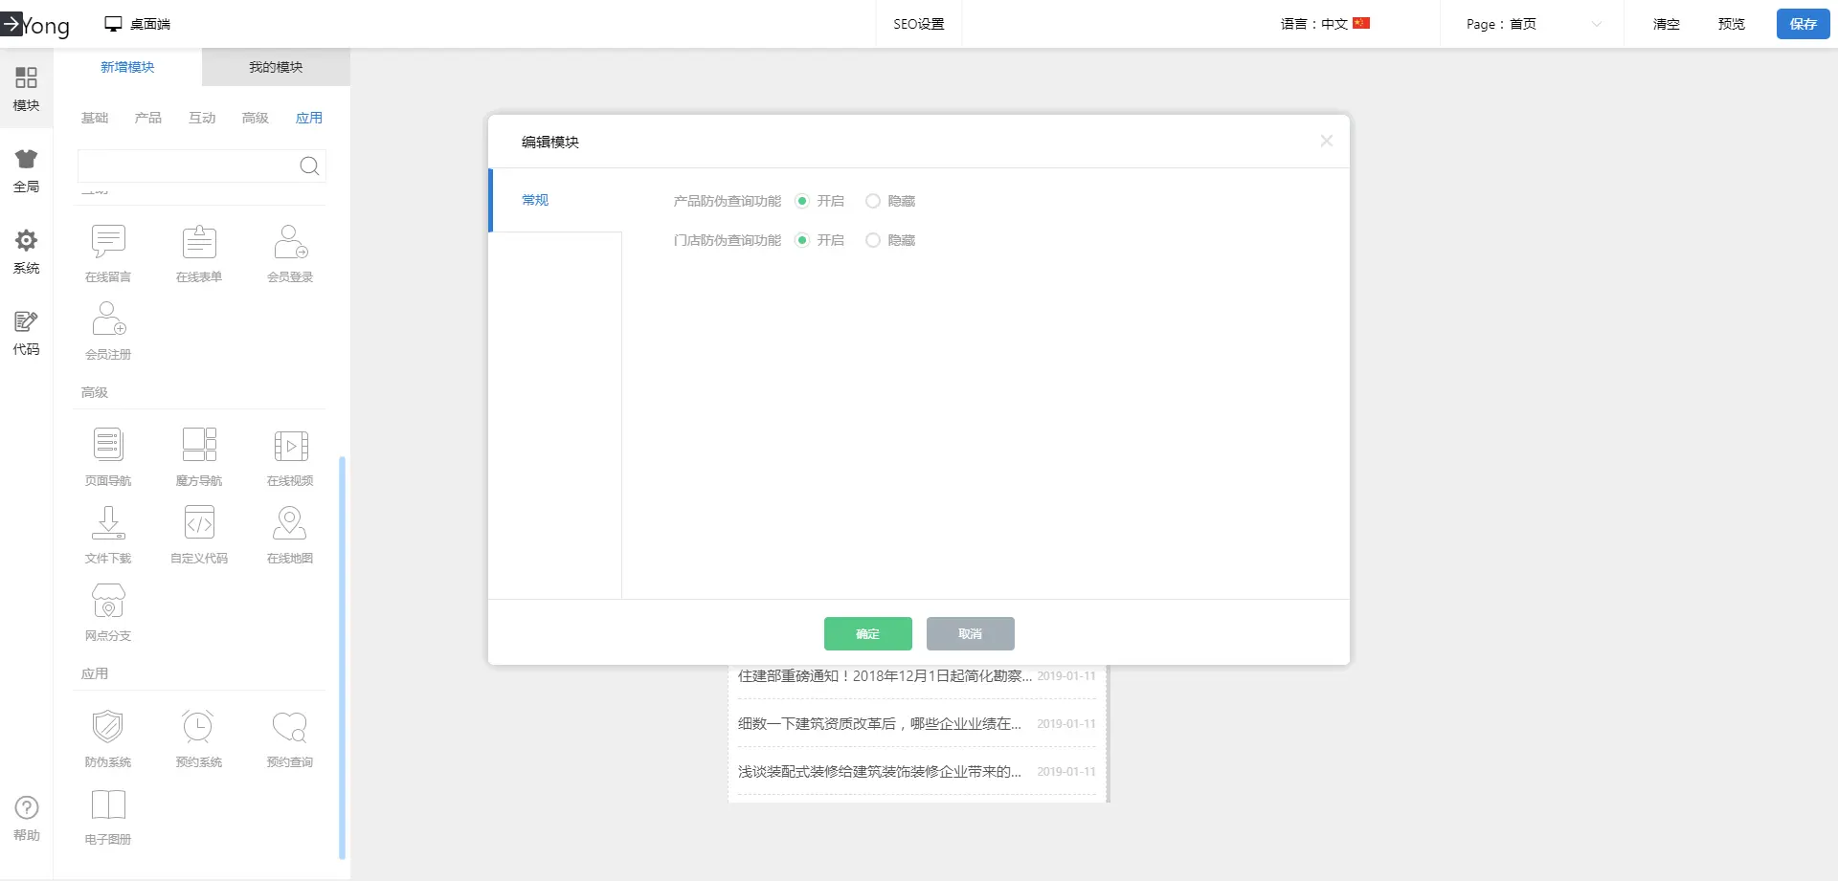Open the Page 首页 dropdown
Image resolution: width=1838 pixels, height=881 pixels.
[x=1532, y=24]
